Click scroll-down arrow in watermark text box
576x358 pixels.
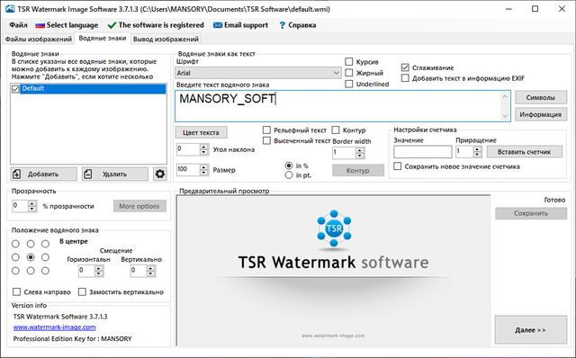pos(505,116)
